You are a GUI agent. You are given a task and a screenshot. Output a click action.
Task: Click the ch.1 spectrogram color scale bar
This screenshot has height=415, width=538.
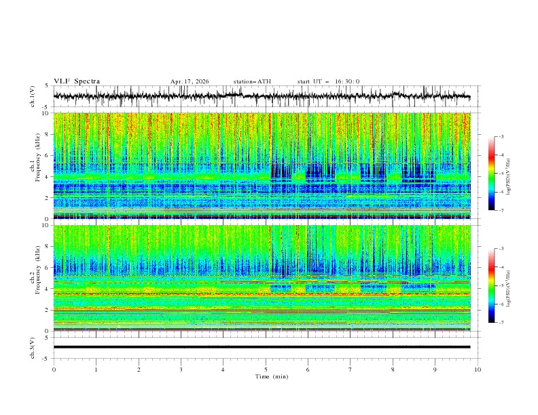click(491, 174)
